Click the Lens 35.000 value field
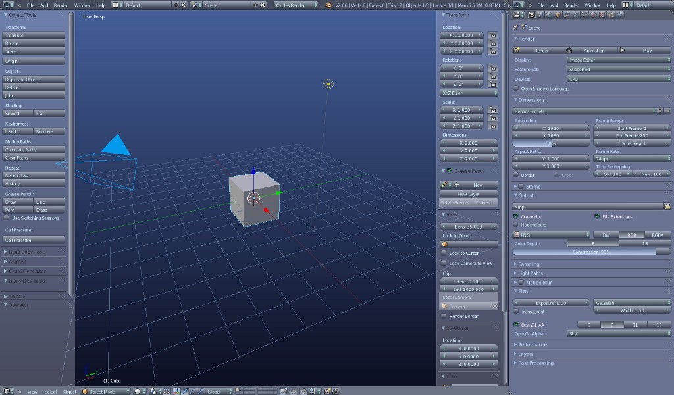The image size is (674, 395). [x=469, y=227]
